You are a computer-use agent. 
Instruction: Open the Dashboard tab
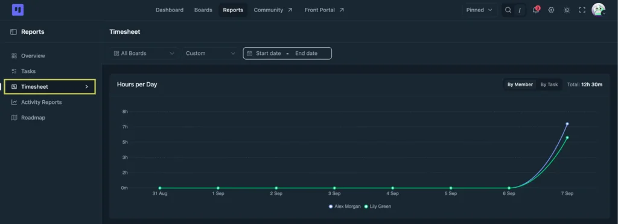coord(170,10)
